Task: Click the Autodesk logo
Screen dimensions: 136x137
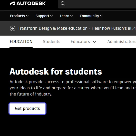Action: (x=28, y=4)
